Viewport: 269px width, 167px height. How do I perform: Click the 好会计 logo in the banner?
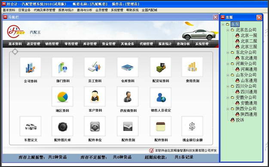[16, 32]
